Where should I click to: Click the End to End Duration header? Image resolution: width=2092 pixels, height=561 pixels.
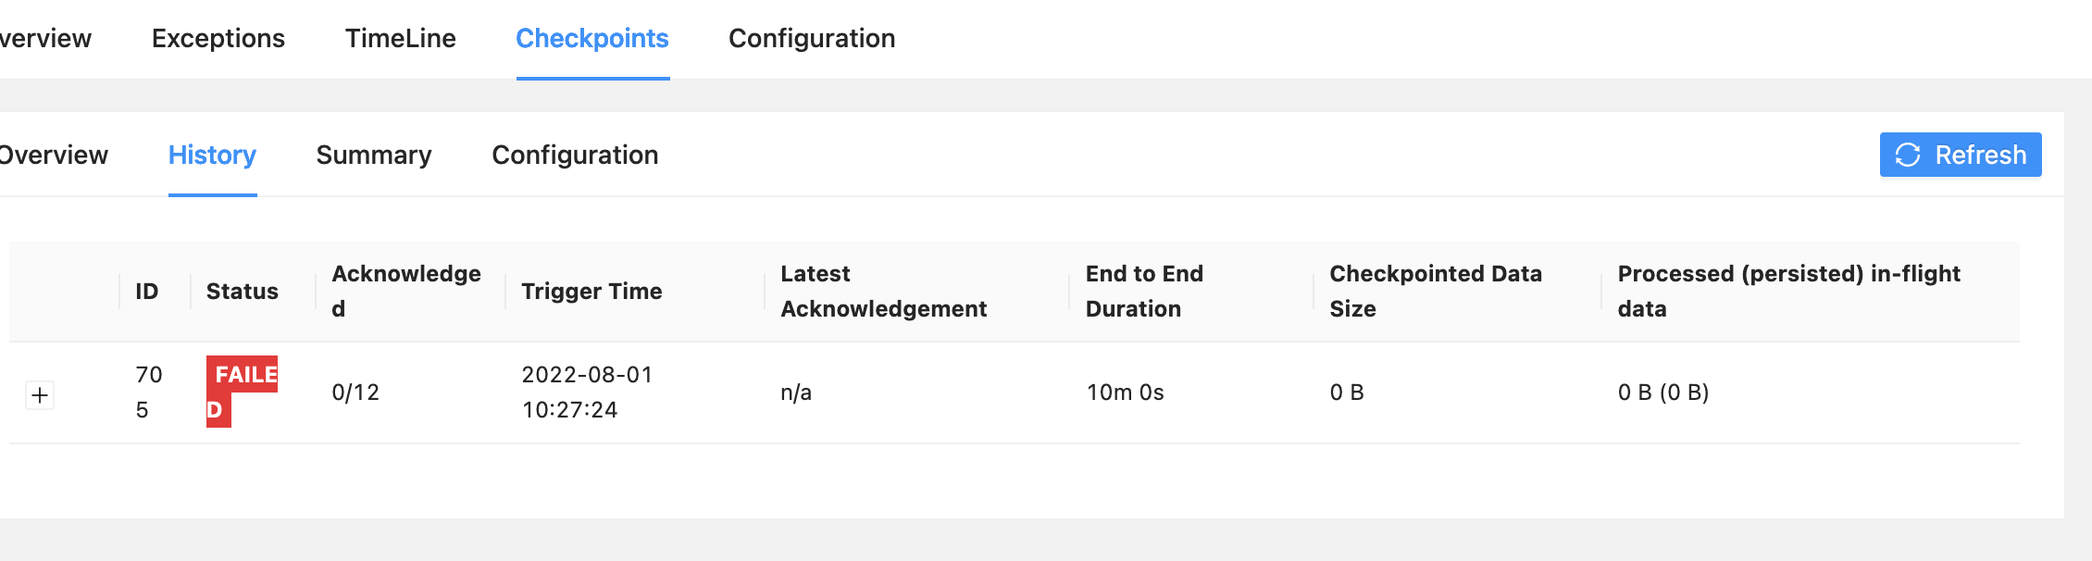tap(1144, 292)
